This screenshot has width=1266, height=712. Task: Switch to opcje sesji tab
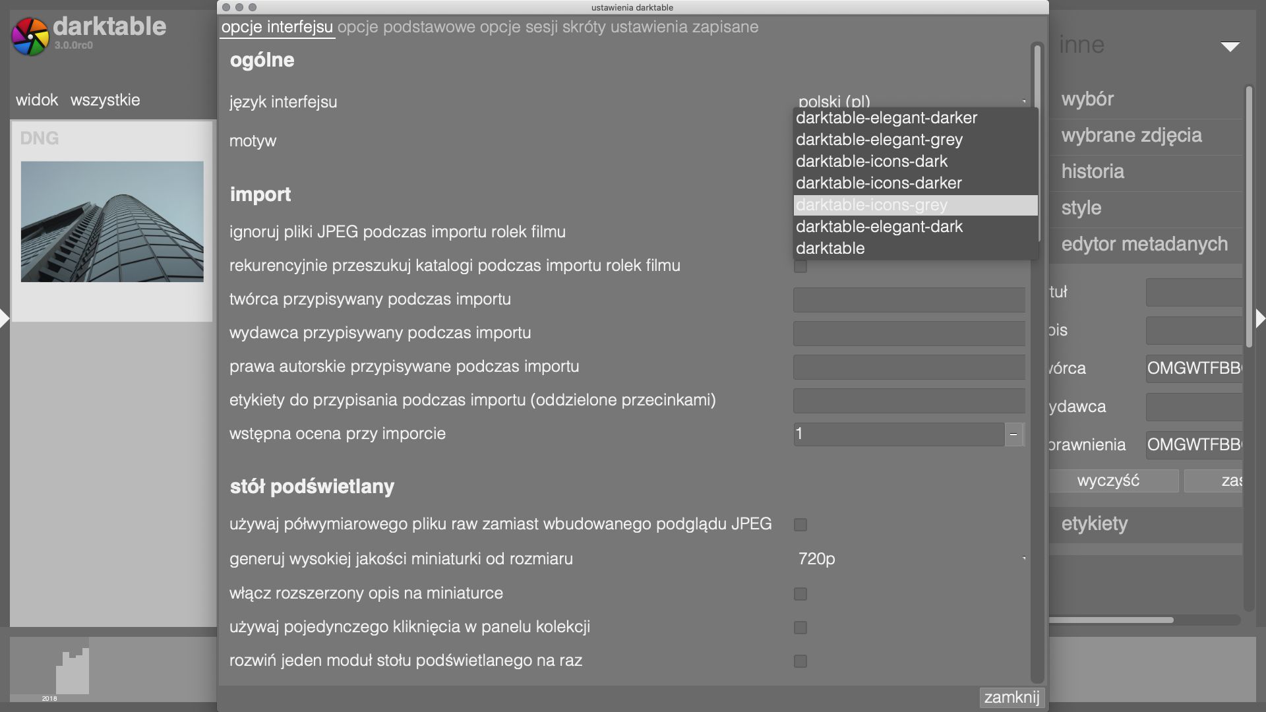518,27
